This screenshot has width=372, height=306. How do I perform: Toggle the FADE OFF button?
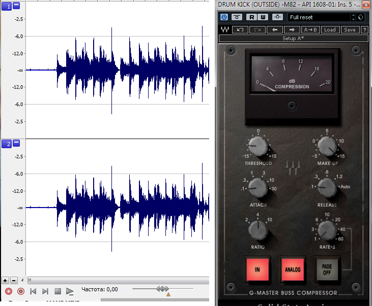[x=327, y=269]
